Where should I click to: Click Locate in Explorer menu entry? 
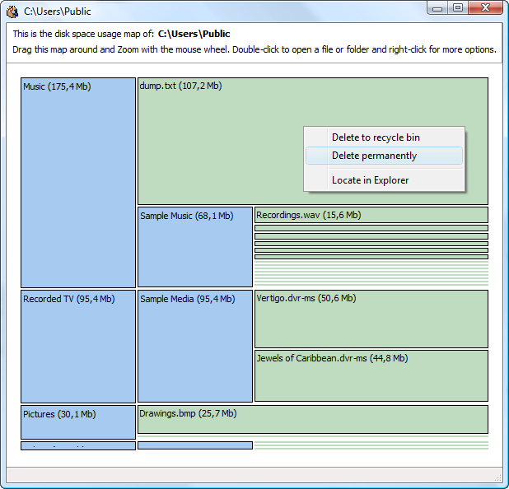[x=370, y=180]
